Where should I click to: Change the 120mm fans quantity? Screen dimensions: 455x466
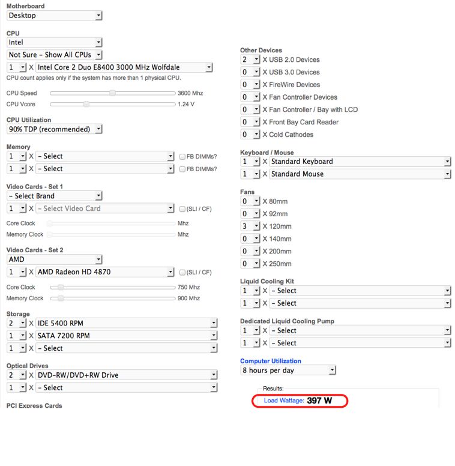click(250, 226)
